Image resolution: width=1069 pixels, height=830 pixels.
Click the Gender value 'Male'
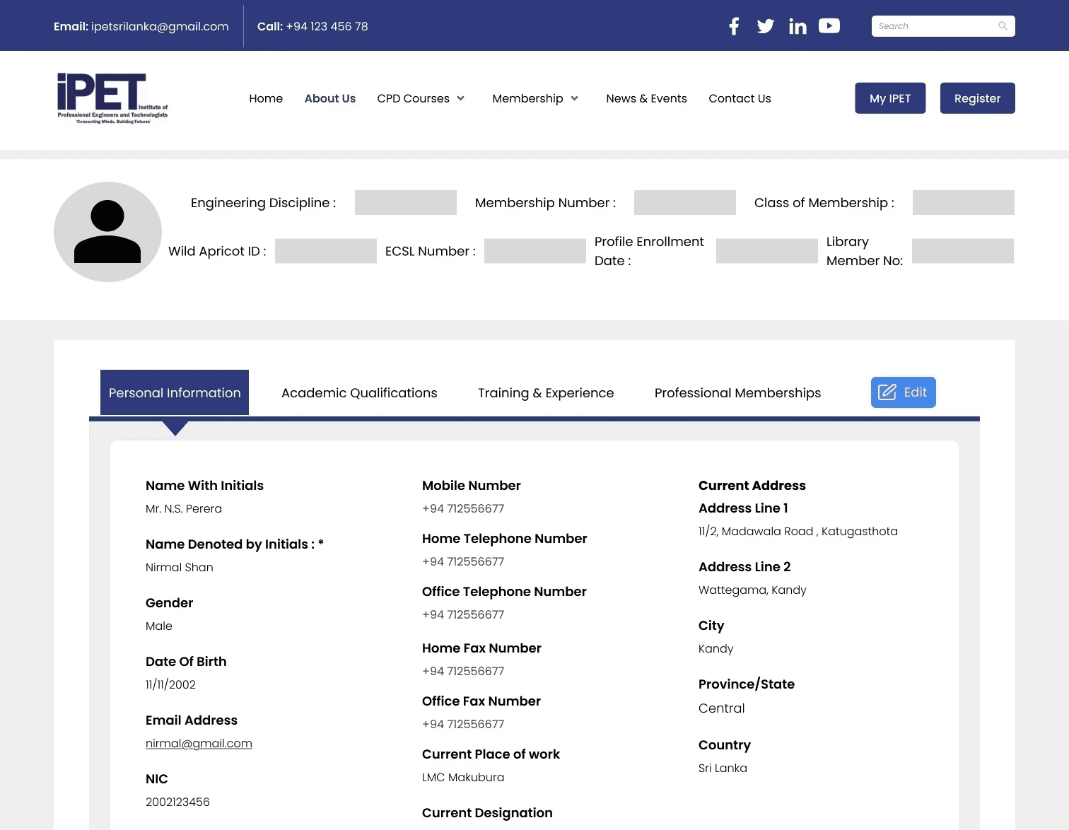pyautogui.click(x=159, y=626)
